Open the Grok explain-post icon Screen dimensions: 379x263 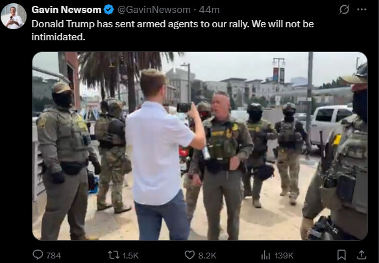[344, 10]
